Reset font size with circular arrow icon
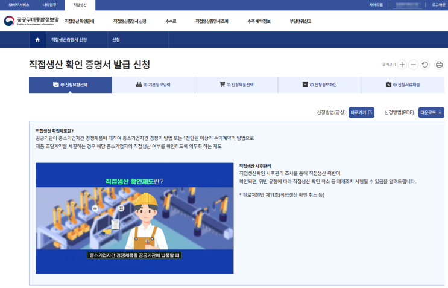Image resolution: width=448 pixels, height=288 pixels. [425, 65]
